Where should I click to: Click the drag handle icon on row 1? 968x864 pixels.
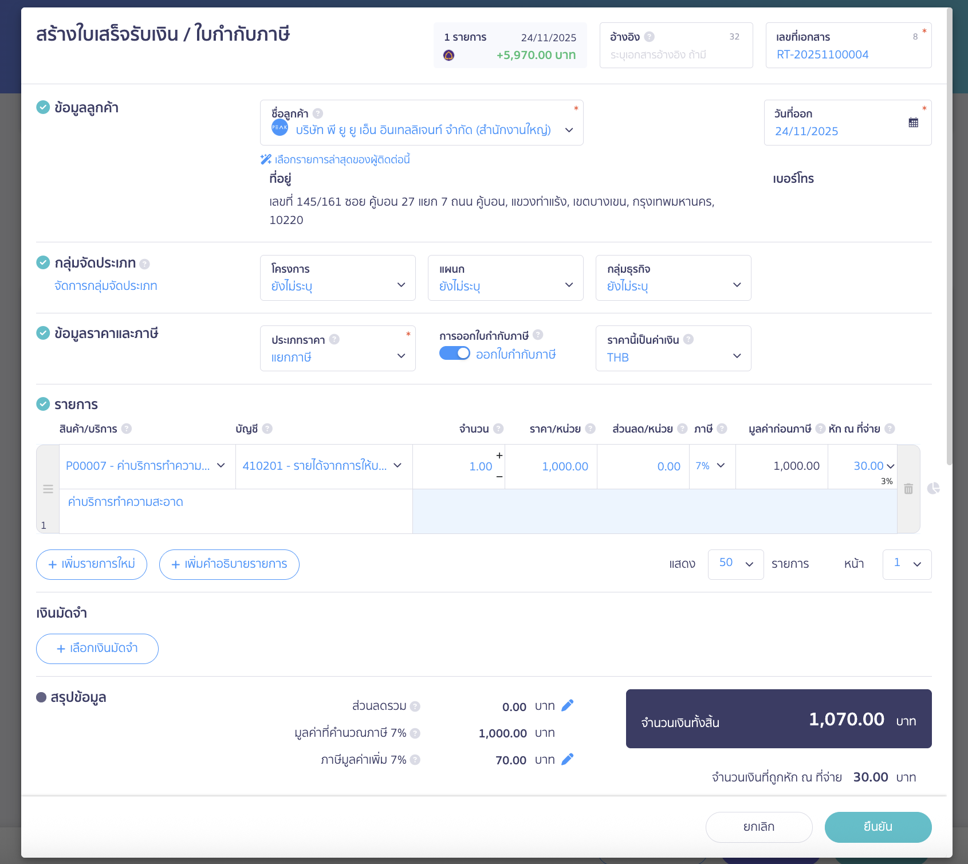tap(48, 489)
